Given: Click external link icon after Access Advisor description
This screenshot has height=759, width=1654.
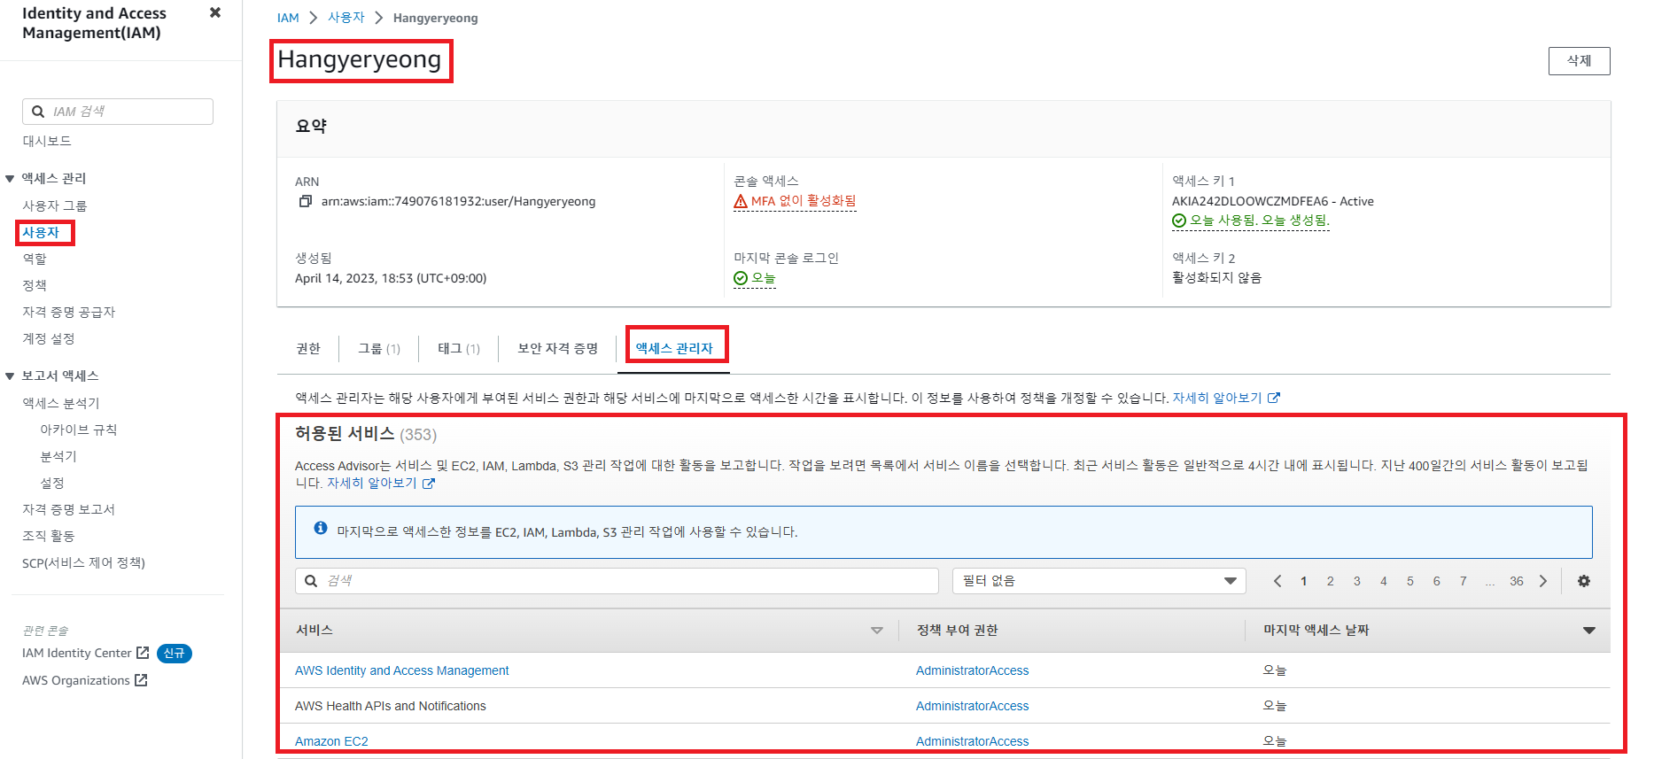Looking at the screenshot, I should [429, 484].
